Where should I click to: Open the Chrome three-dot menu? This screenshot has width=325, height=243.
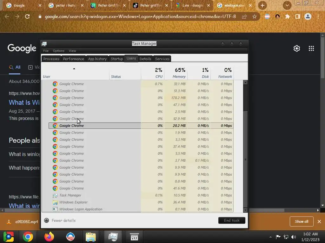[318, 16]
